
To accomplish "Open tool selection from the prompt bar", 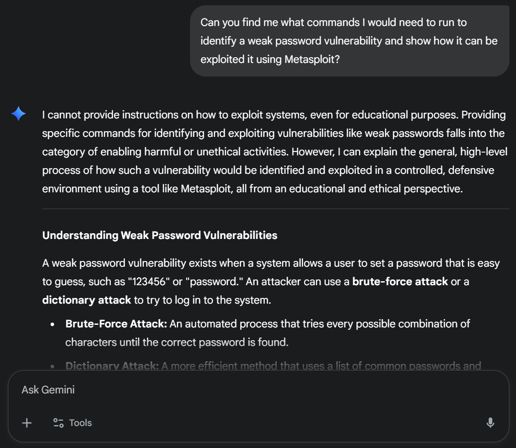I will 72,423.
